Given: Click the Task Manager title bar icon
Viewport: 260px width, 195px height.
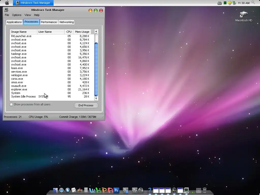Looking at the screenshot, I should tap(6, 10).
